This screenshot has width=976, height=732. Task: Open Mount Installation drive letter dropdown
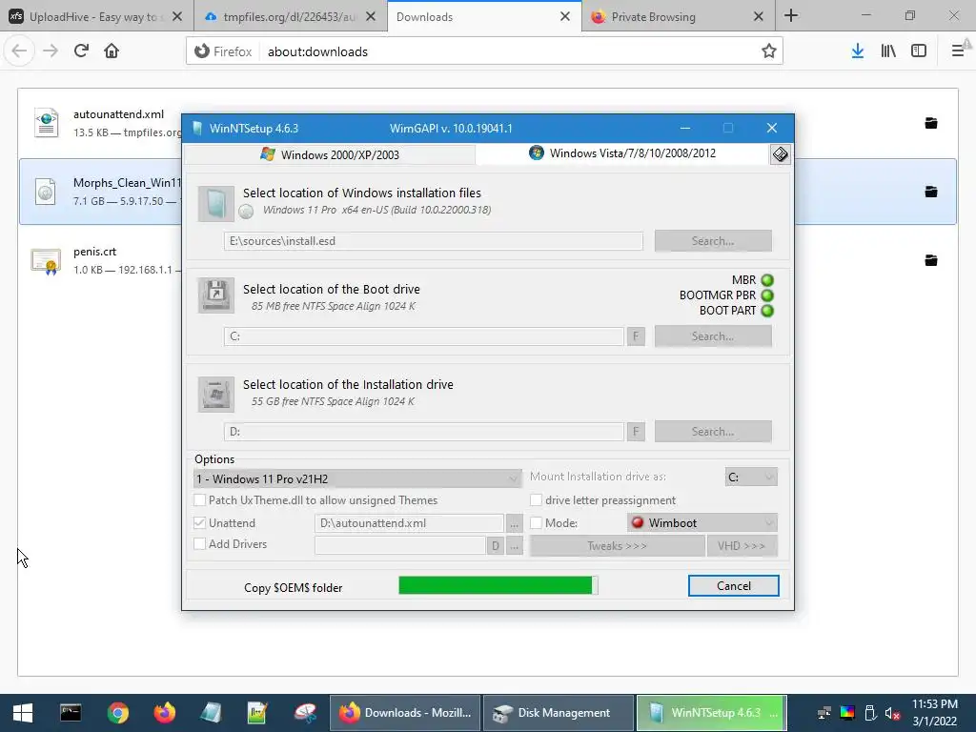751,477
